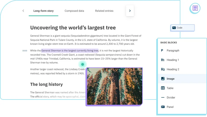
Task: Click the heading The long history
Action: click(x=47, y=84)
